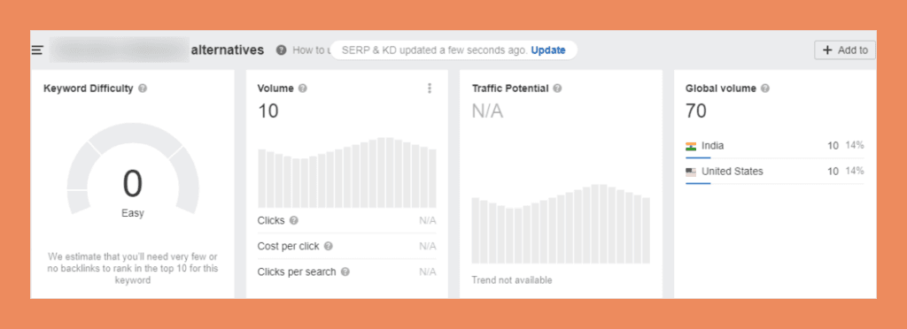Click the Clicks help icon

coord(294,220)
